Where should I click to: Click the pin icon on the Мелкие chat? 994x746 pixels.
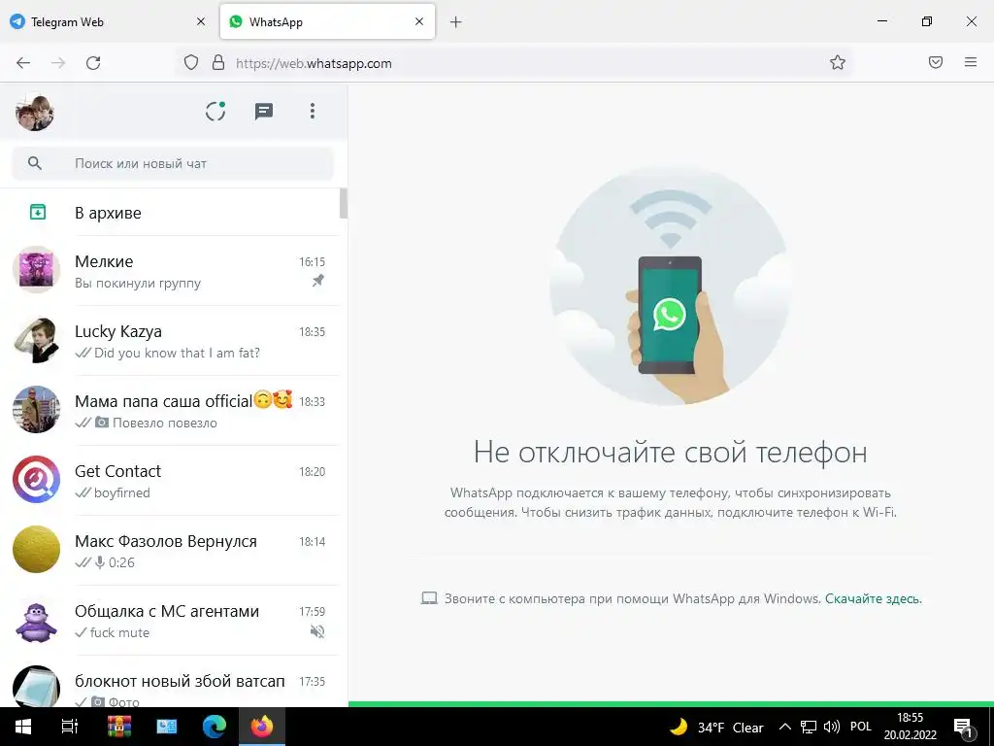point(318,280)
